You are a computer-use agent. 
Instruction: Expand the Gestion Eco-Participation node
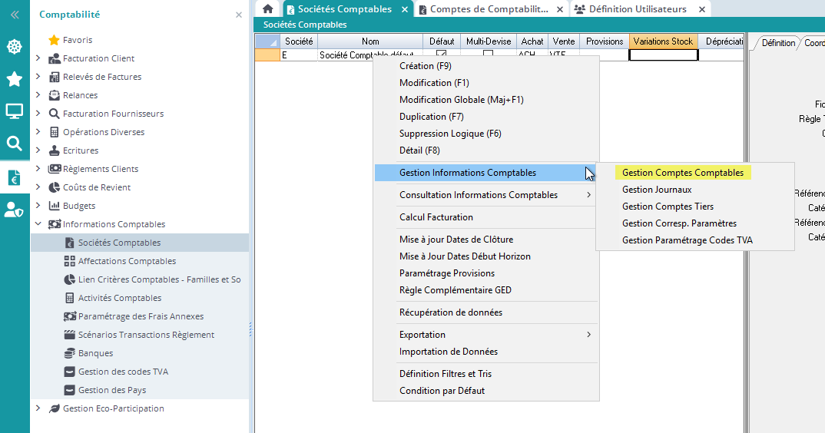click(38, 408)
